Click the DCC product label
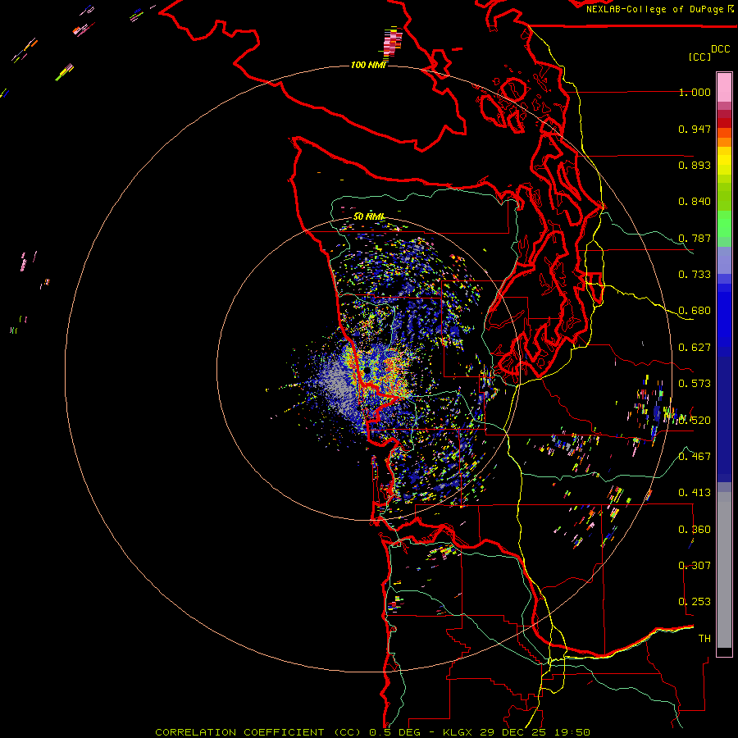This screenshot has height=738, width=738. click(721, 49)
